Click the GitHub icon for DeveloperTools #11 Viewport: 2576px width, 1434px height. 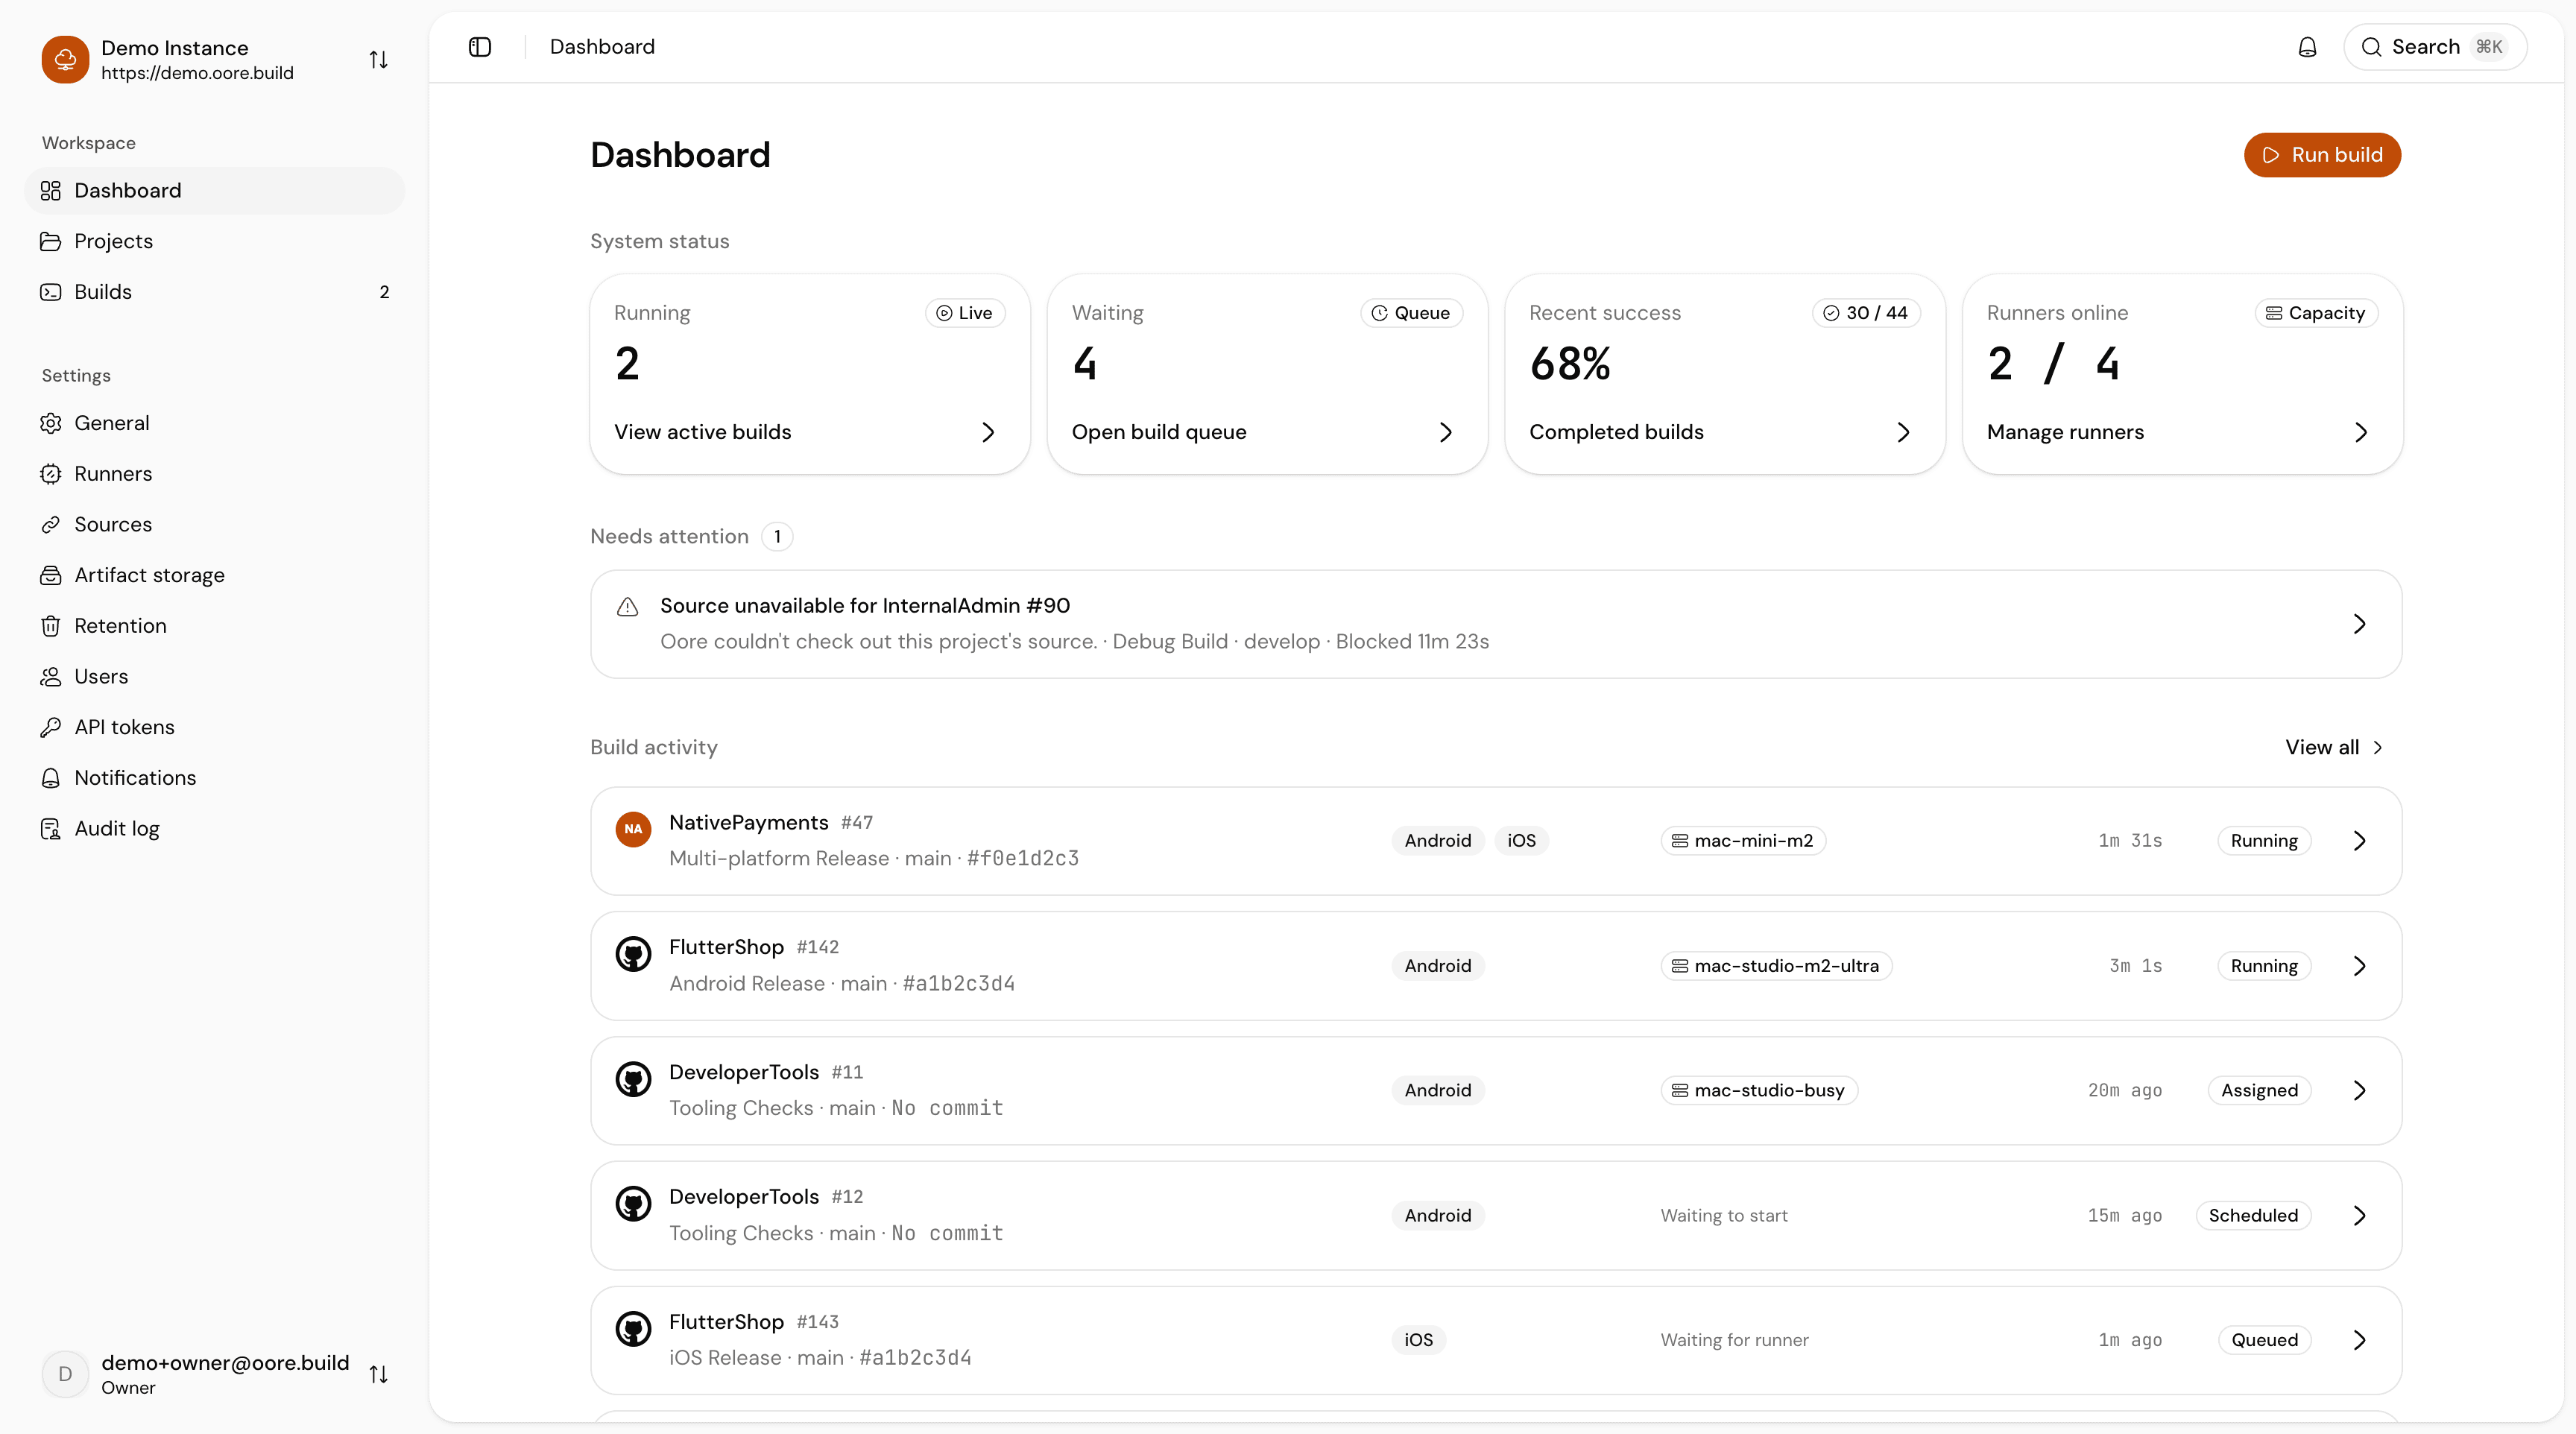[x=633, y=1079]
